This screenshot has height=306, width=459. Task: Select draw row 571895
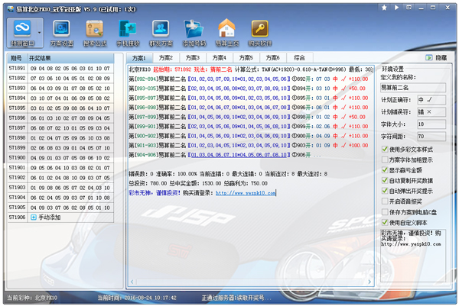coord(60,108)
